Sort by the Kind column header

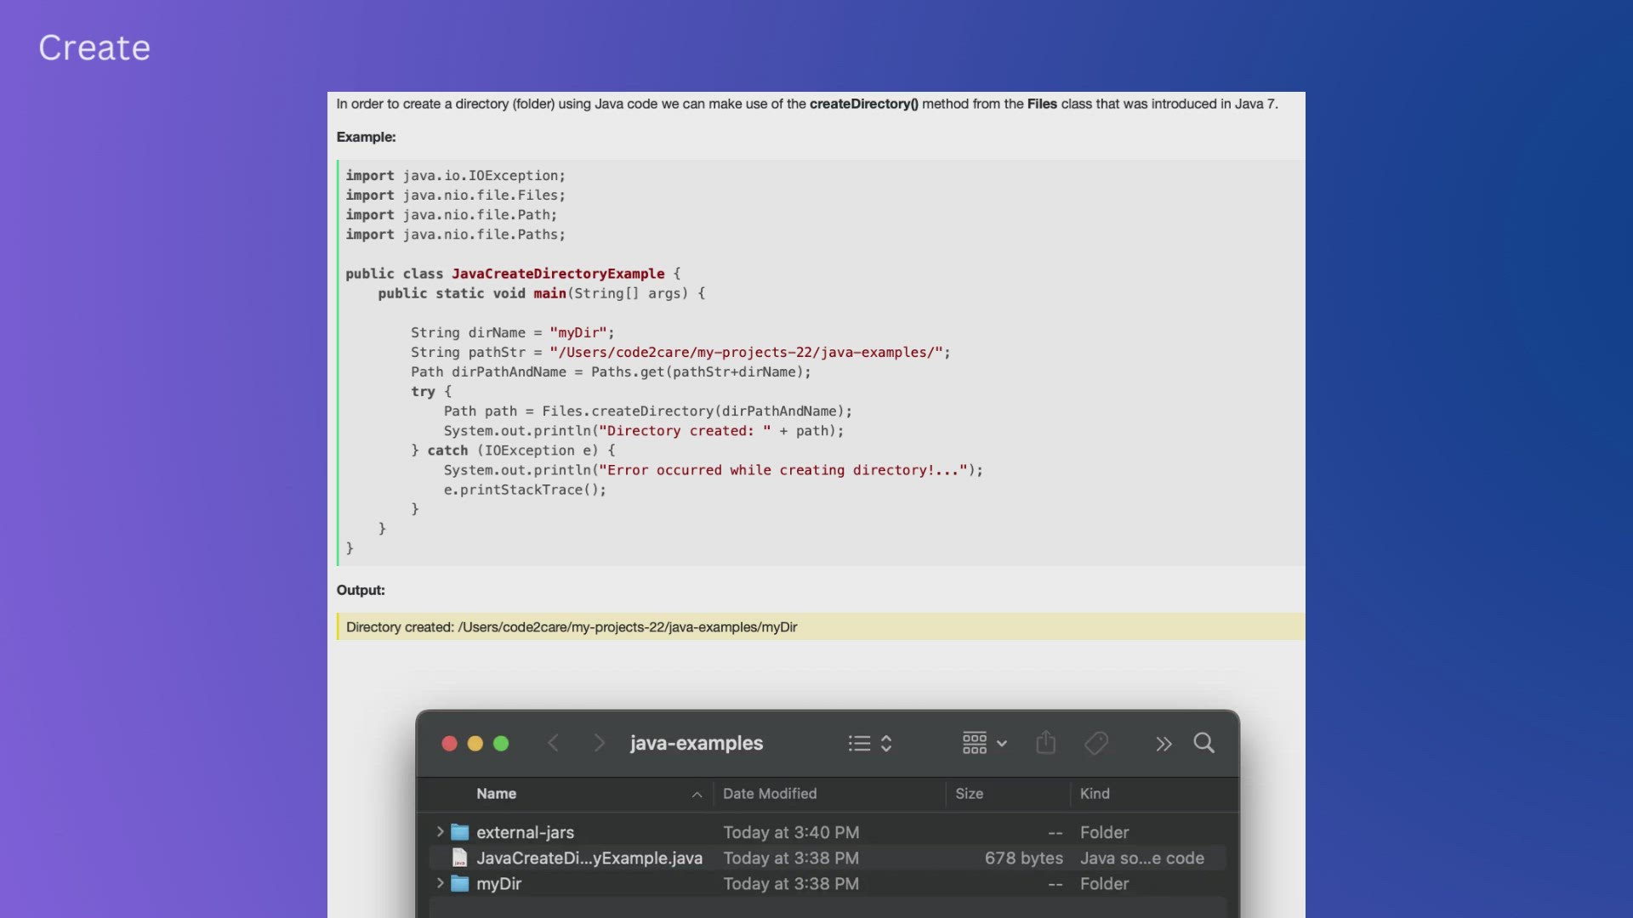click(x=1095, y=794)
